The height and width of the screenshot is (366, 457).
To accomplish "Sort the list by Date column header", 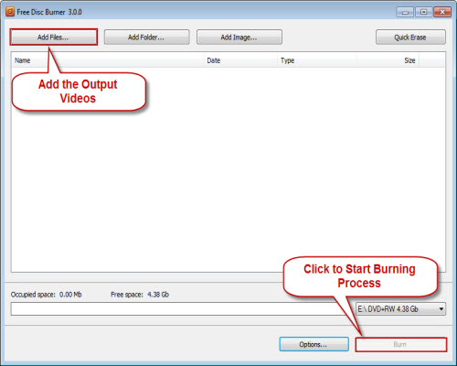I will tap(241, 60).
